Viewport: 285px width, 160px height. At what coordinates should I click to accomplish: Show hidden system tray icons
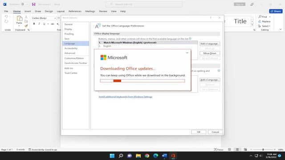[x=251, y=156]
